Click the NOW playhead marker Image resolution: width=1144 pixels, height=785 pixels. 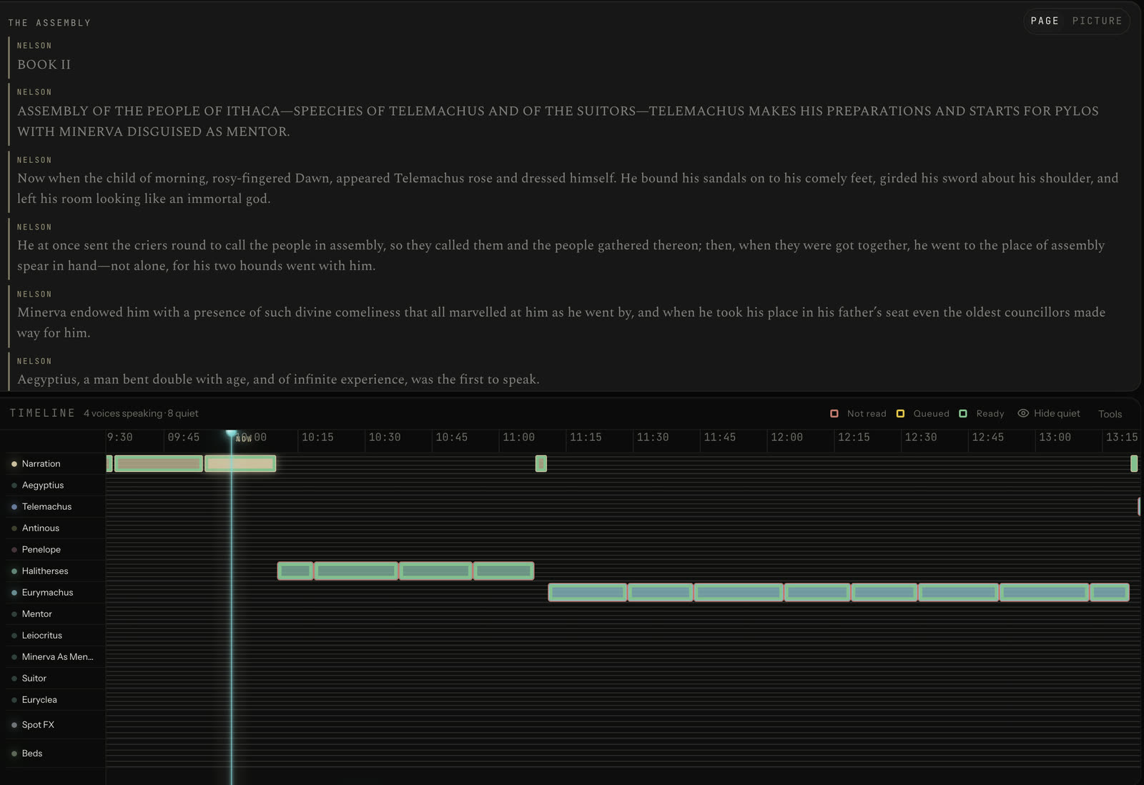(232, 435)
